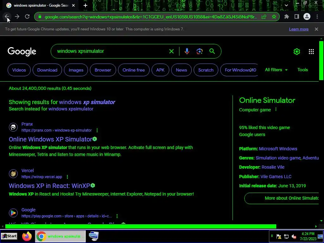Open Windows XP in React: WinXP result
This screenshot has height=243, width=324.
point(49,186)
